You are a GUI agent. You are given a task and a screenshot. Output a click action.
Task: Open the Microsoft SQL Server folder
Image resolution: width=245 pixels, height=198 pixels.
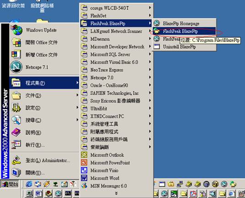(x=116, y=54)
